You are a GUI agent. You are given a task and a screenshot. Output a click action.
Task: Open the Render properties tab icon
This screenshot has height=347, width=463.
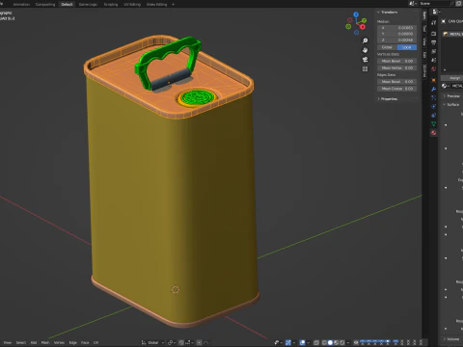click(434, 34)
